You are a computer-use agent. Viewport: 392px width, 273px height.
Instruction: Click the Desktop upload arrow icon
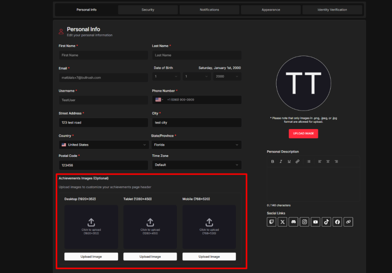pos(91,222)
